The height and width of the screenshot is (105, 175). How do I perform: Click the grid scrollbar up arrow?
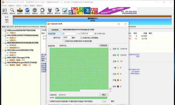(110, 49)
